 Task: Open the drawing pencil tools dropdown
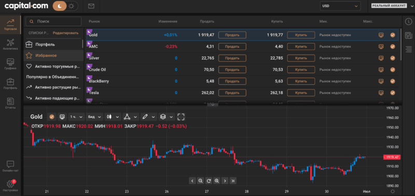[x=148, y=116]
